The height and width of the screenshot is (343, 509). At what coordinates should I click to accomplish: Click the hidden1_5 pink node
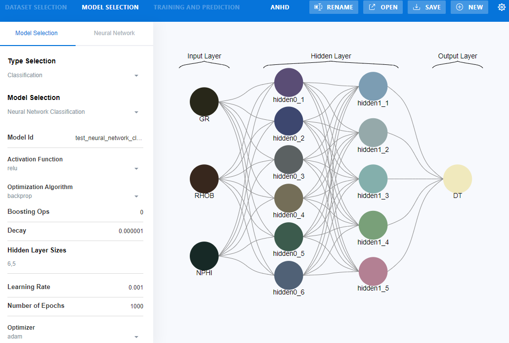373,271
